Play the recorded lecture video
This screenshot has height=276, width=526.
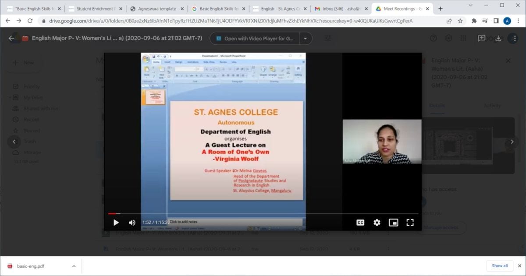coord(116,223)
